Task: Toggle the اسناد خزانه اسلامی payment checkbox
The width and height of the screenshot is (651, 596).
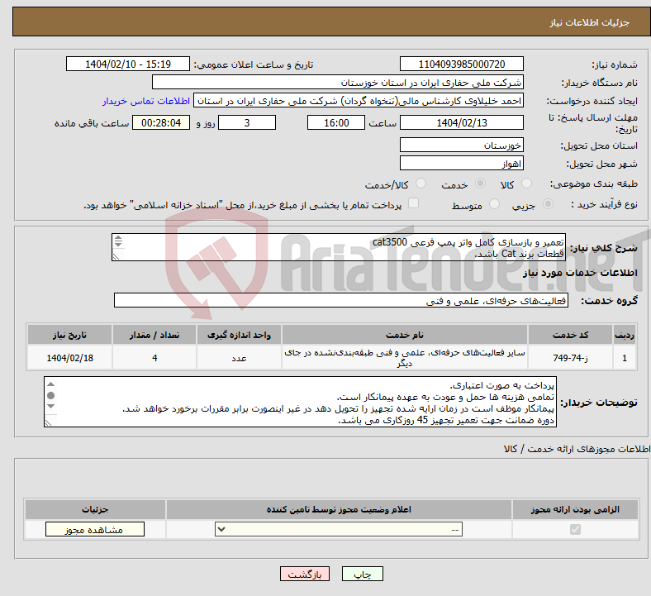Action: 413,203
